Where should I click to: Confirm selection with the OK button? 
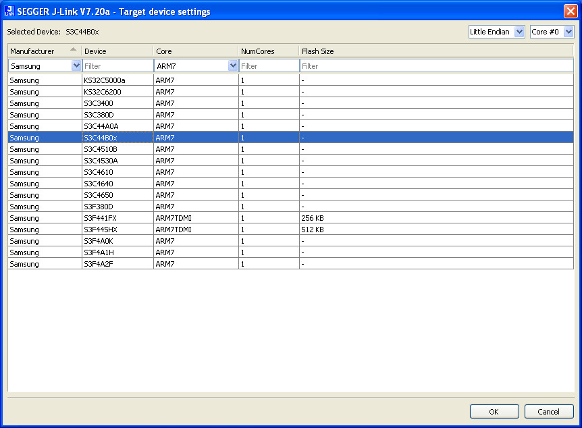tap(494, 412)
